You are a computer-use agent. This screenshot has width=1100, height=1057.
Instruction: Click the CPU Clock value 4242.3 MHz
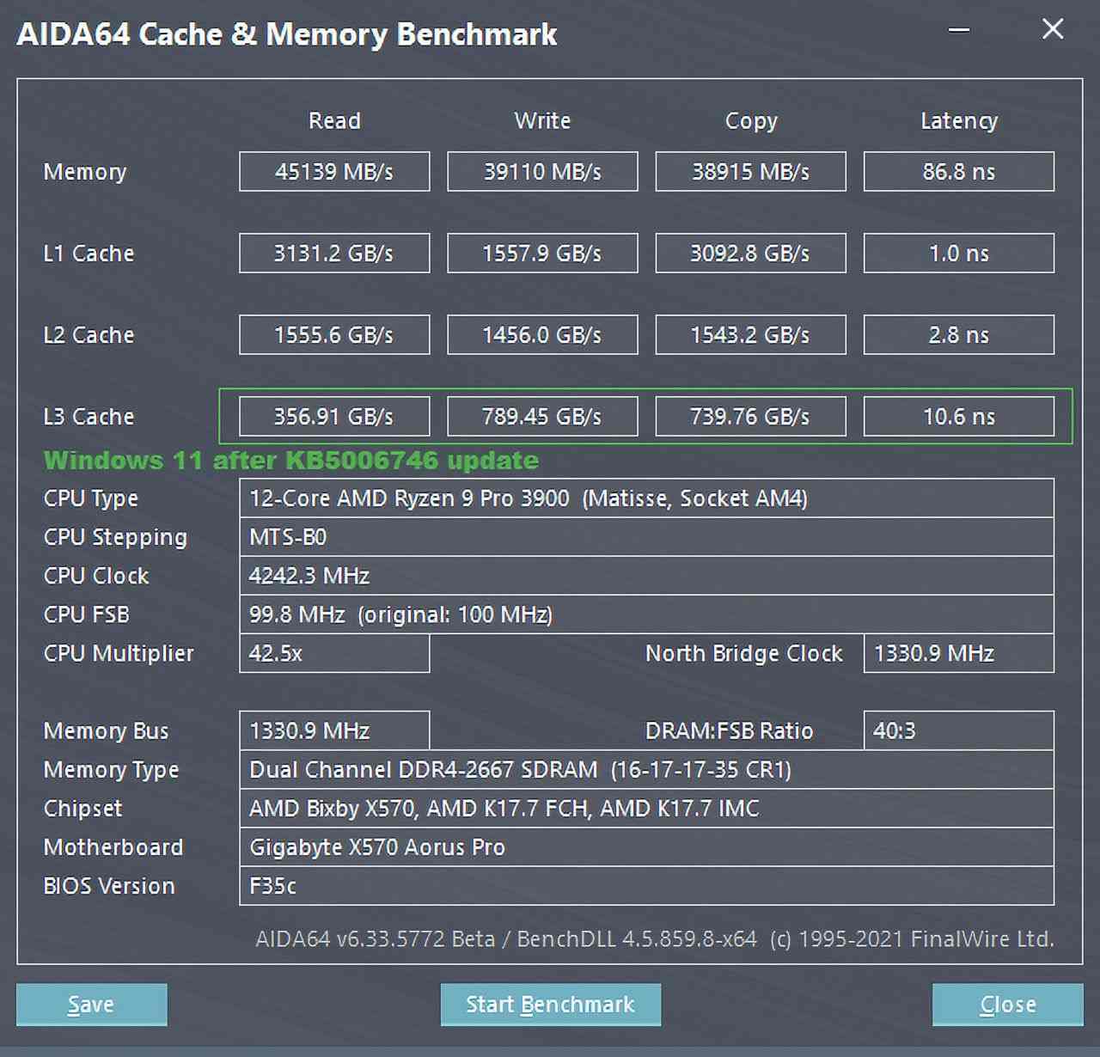click(646, 576)
